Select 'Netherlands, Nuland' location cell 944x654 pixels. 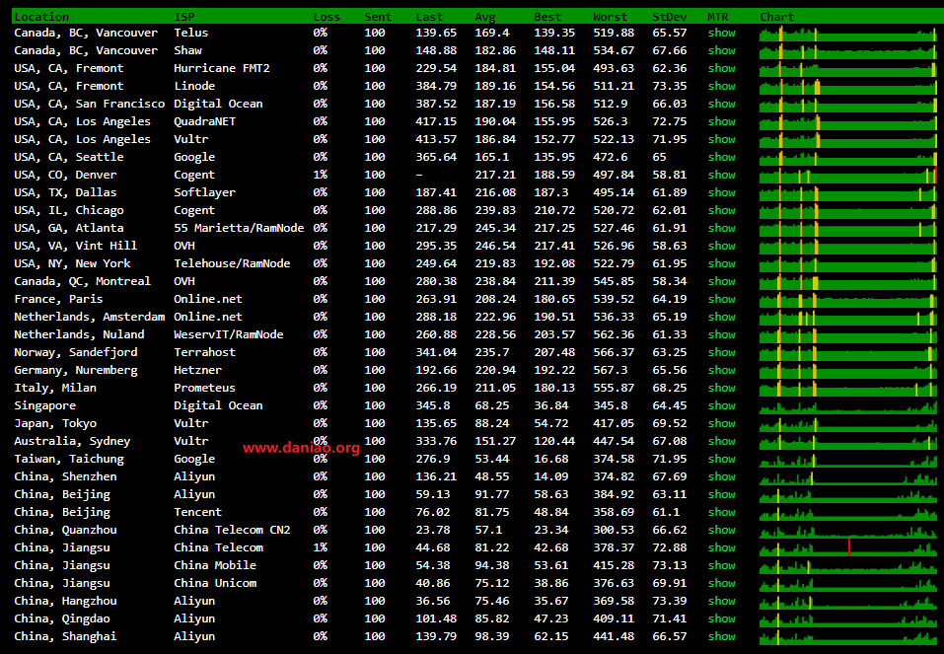pos(80,334)
